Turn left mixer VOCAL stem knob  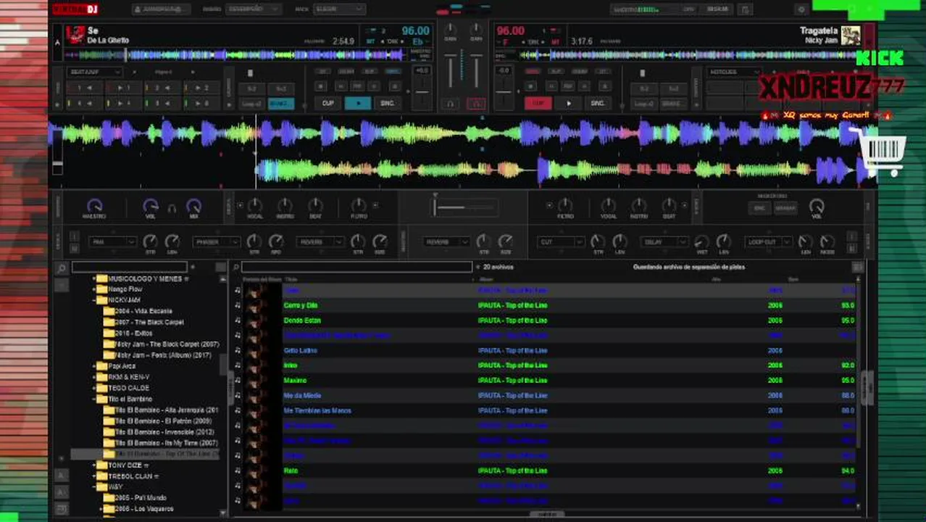[255, 206]
